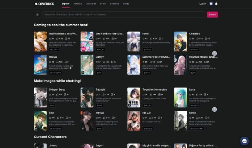Screen dimensions: 252x148
Task: Click the chat count icon on Luna card
Action: [x=197, y=95]
